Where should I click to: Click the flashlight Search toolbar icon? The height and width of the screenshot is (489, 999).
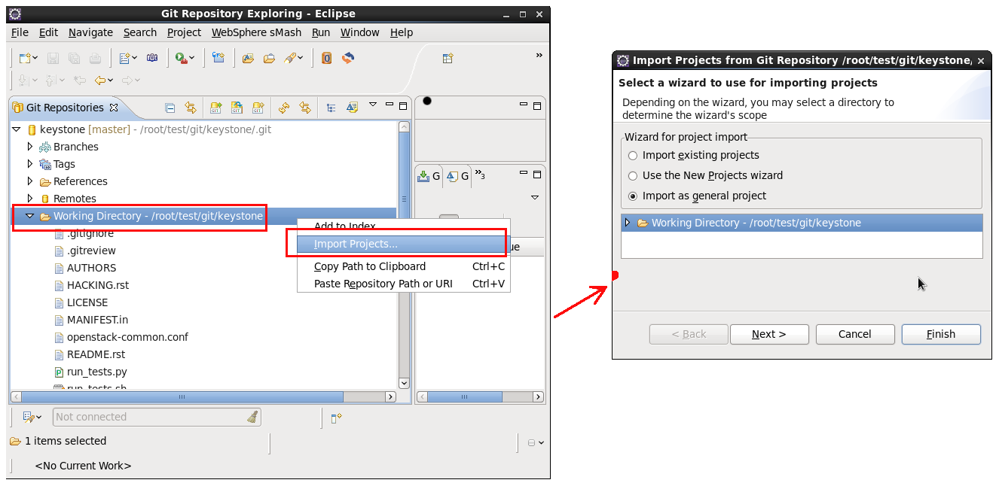[290, 58]
